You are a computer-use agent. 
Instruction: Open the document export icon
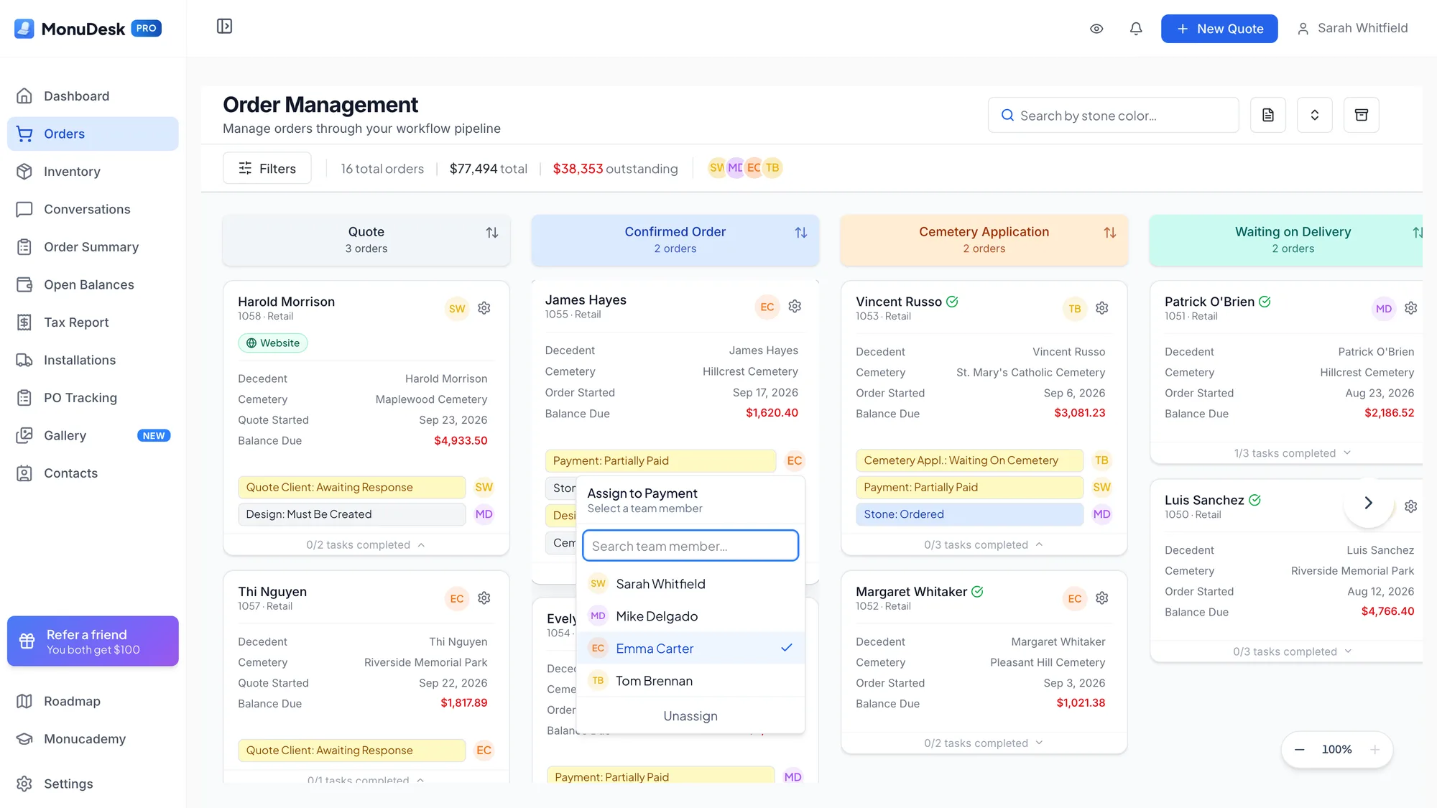click(x=1267, y=115)
